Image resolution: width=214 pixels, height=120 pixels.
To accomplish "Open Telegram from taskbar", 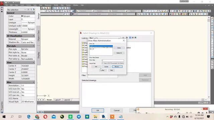I will click(x=79, y=117).
